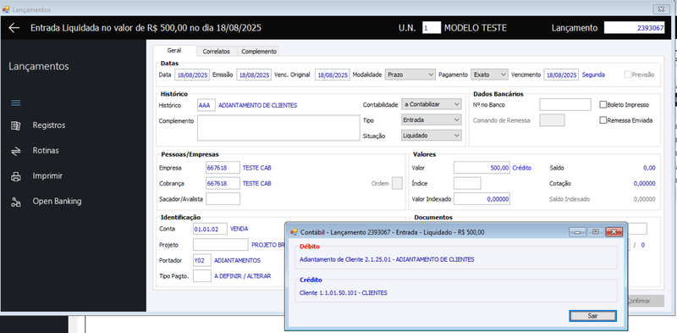Toggle the Boleto Impresso checkbox

603,105
